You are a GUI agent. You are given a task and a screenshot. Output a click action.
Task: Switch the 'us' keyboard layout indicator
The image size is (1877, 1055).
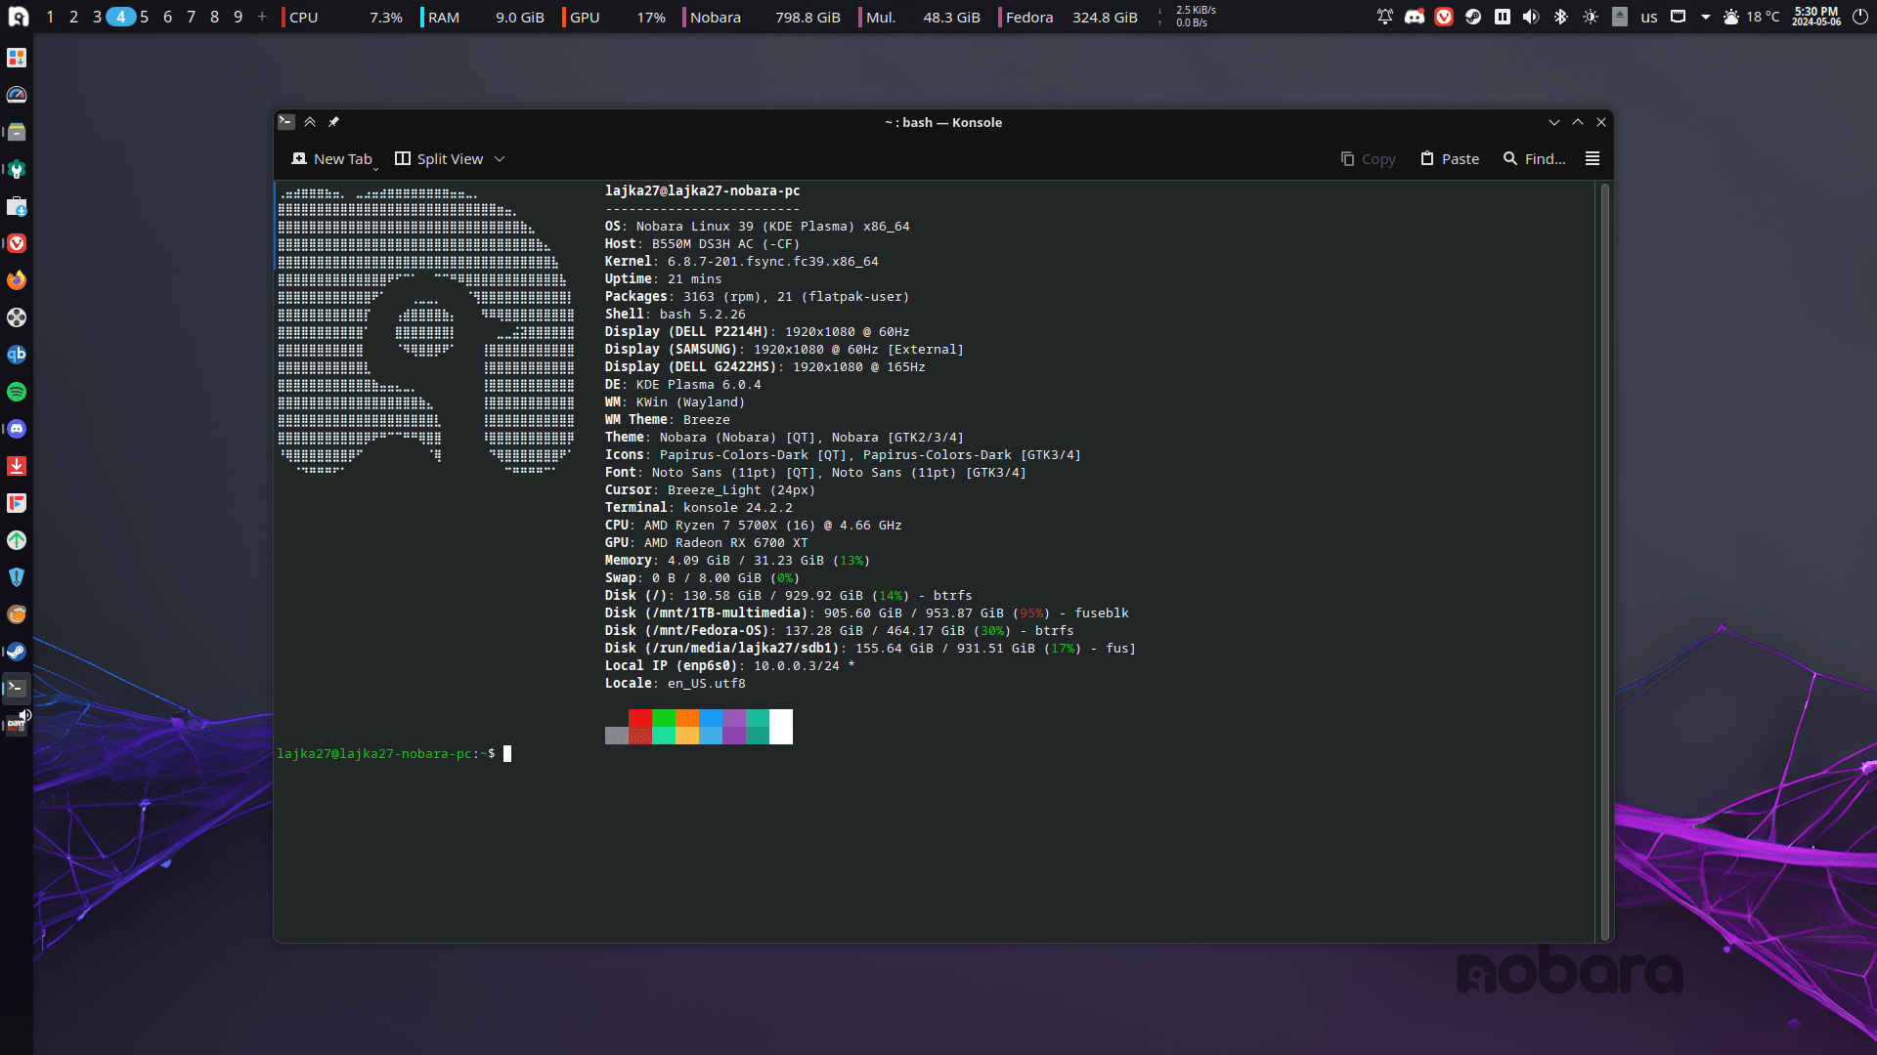click(x=1649, y=17)
